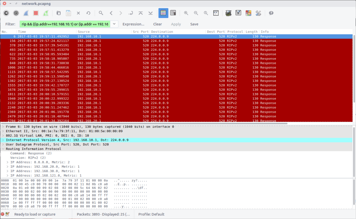Click the red stop capture icon

[35, 13]
